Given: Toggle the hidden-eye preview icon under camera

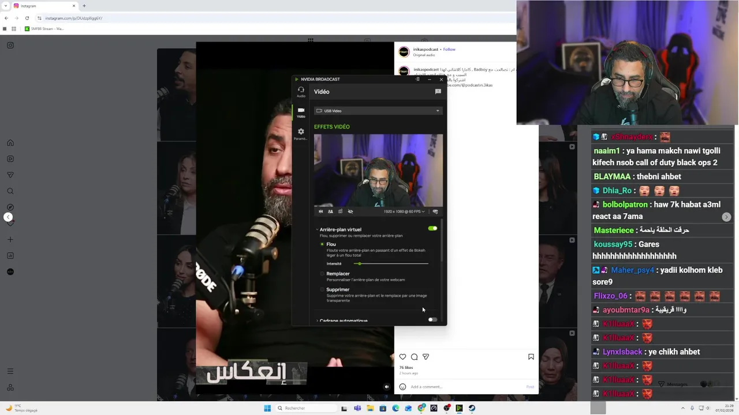Looking at the screenshot, I should coord(350,212).
